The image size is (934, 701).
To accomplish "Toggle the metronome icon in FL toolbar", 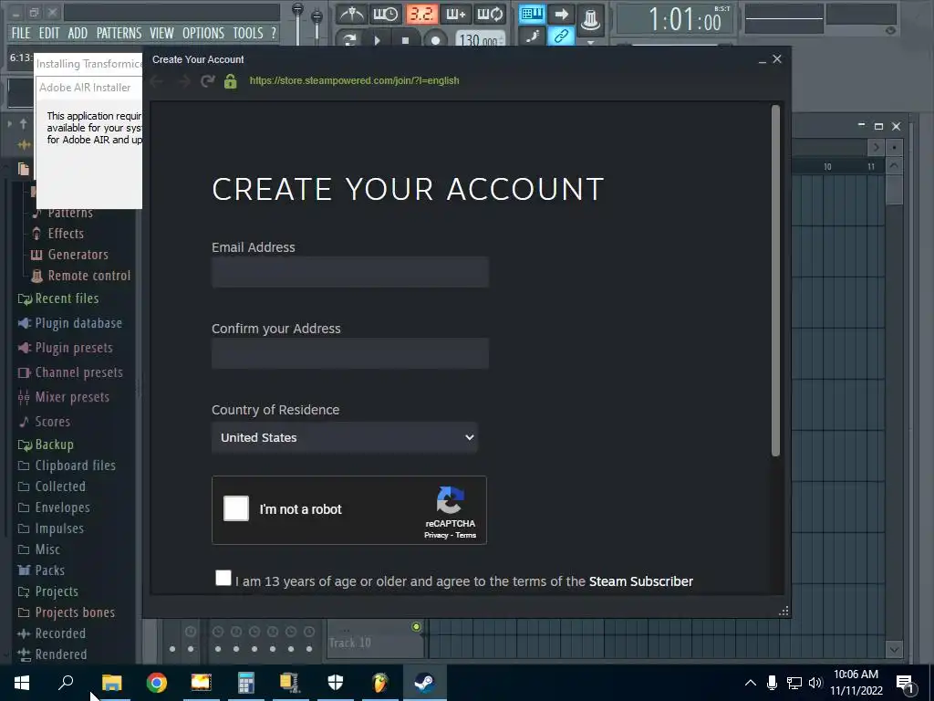I will [x=351, y=14].
